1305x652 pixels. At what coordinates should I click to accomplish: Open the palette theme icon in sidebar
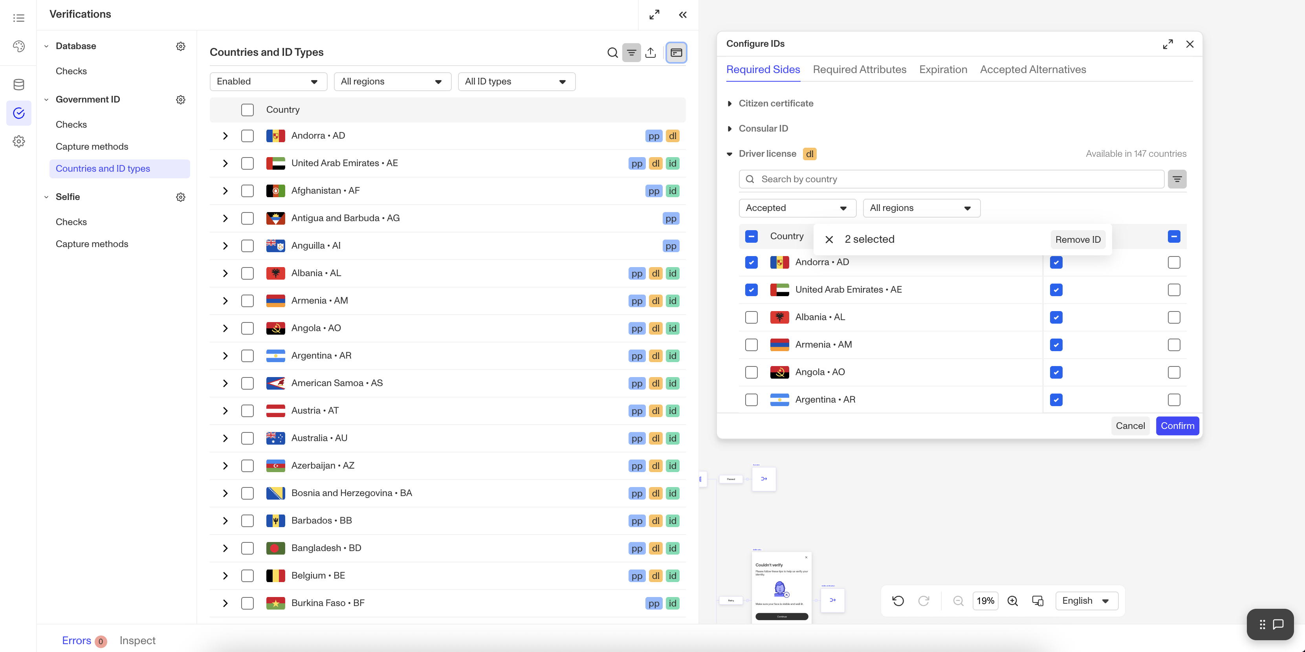(19, 47)
